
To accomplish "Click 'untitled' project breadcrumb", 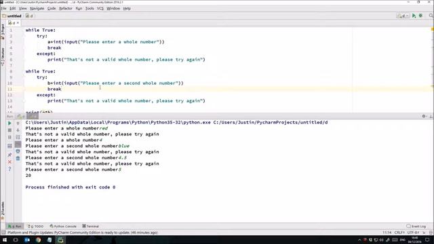I will [x=12, y=16].
